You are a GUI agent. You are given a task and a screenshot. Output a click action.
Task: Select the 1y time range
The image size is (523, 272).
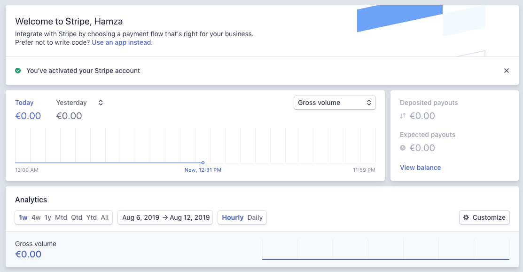48,217
